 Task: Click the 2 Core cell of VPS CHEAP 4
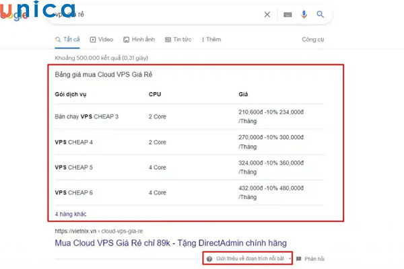(158, 142)
